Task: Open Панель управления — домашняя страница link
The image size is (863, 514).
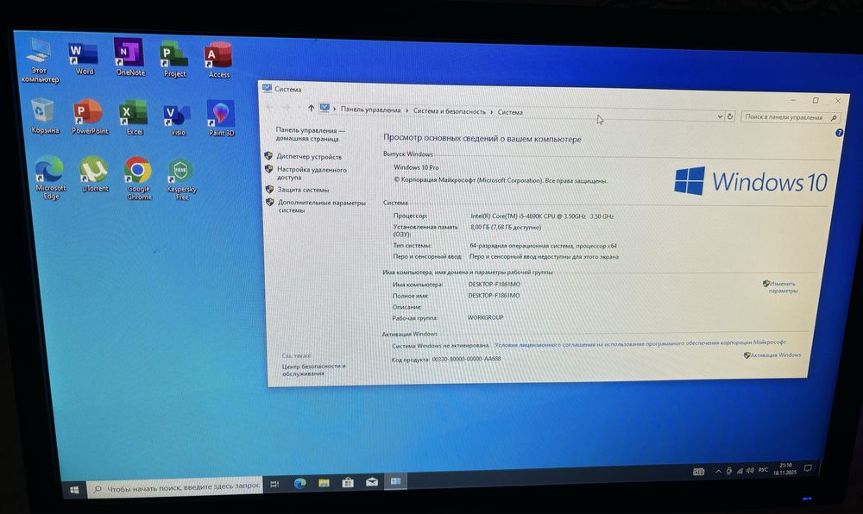Action: [x=310, y=135]
